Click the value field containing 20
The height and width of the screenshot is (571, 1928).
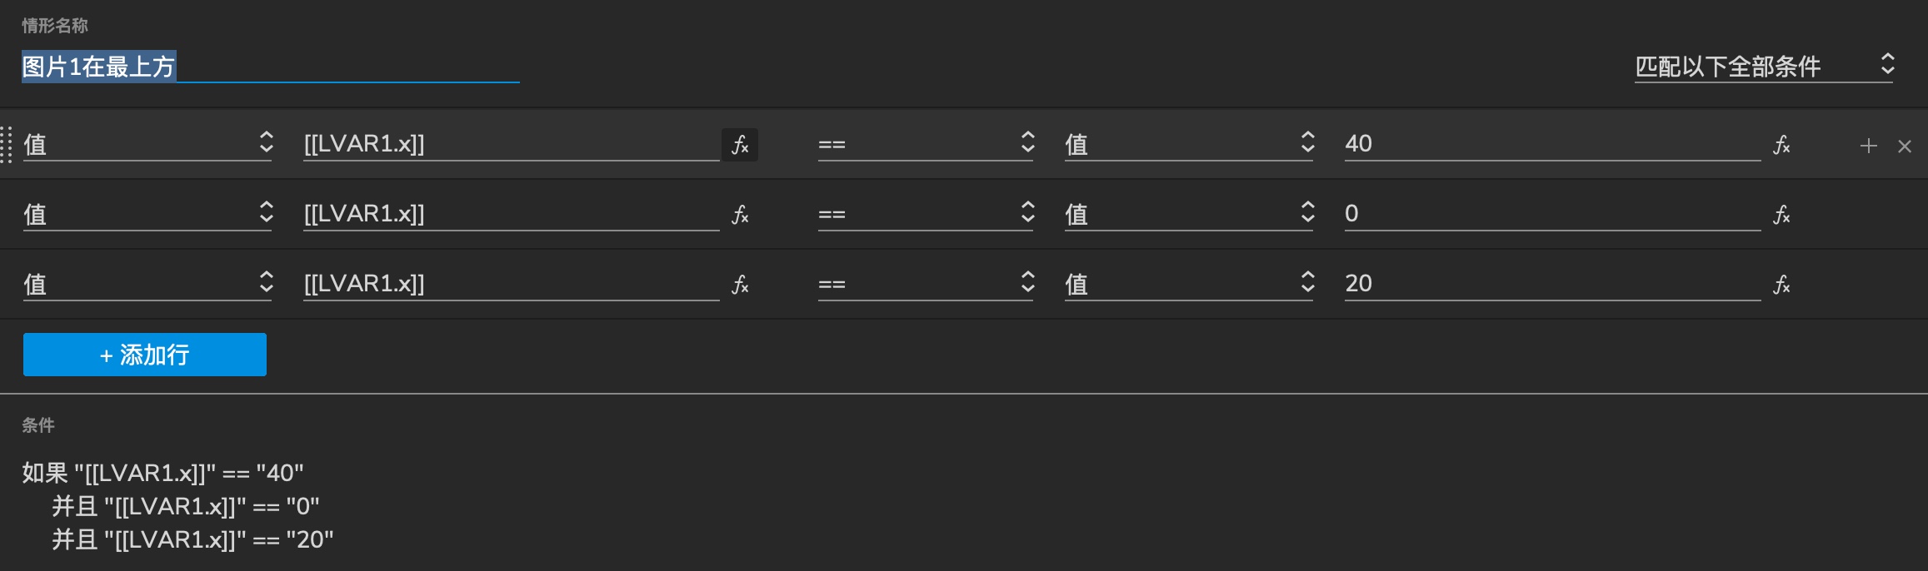pyautogui.click(x=1552, y=284)
